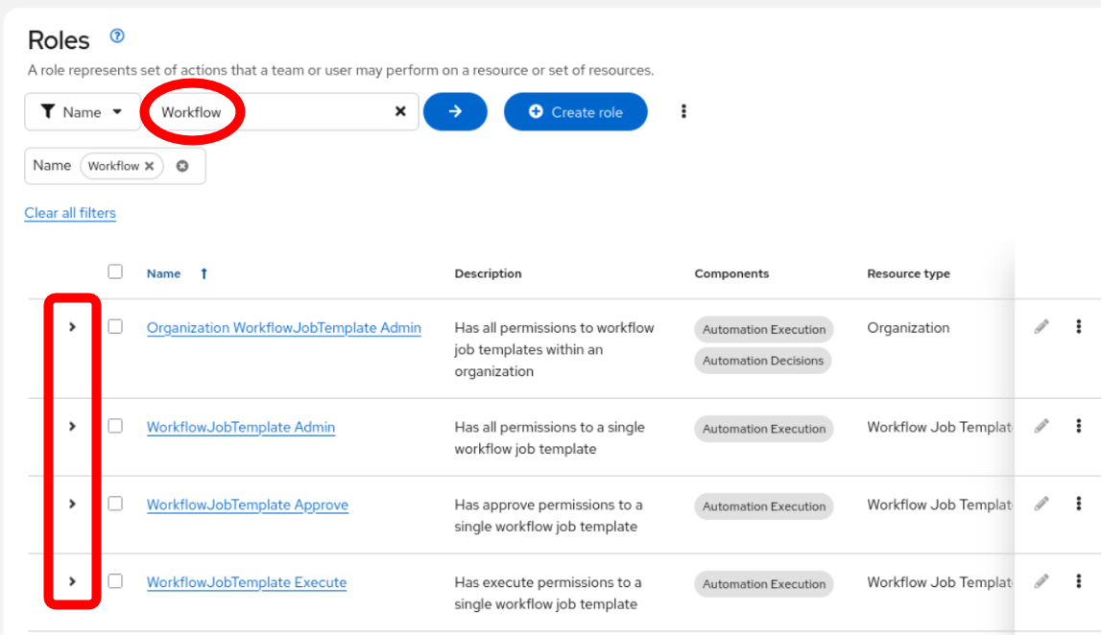The image size is (1102, 635).
Task: Click the Automation Decisions component label
Action: pyautogui.click(x=763, y=361)
